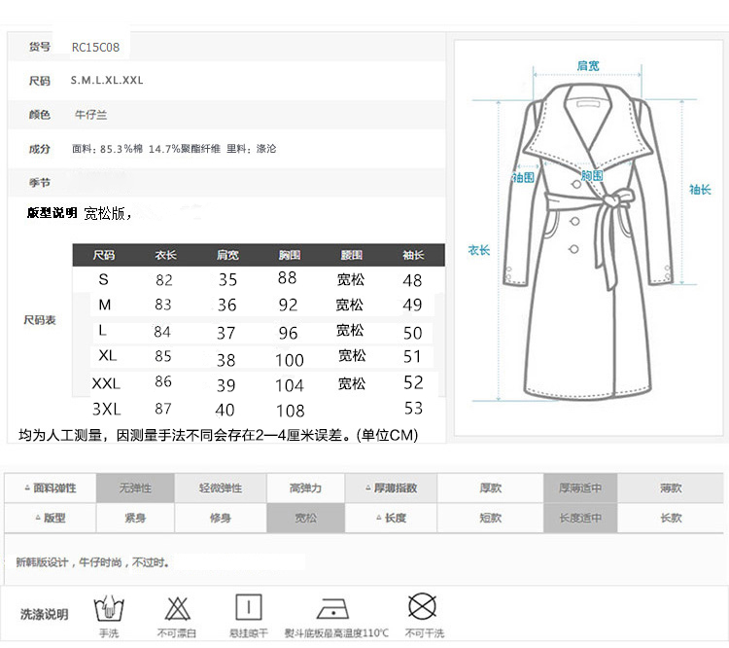Click the hang dry (悬挂晾干) icon
729x648 pixels.
[x=249, y=608]
